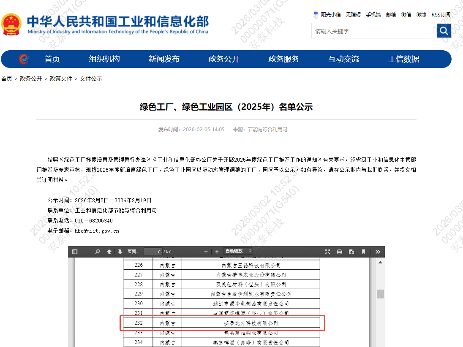Zoom out the PDF with minus button
The height and width of the screenshot is (347, 463).
[x=206, y=252]
